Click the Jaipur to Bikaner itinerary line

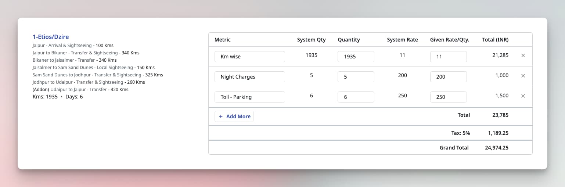(x=86, y=53)
